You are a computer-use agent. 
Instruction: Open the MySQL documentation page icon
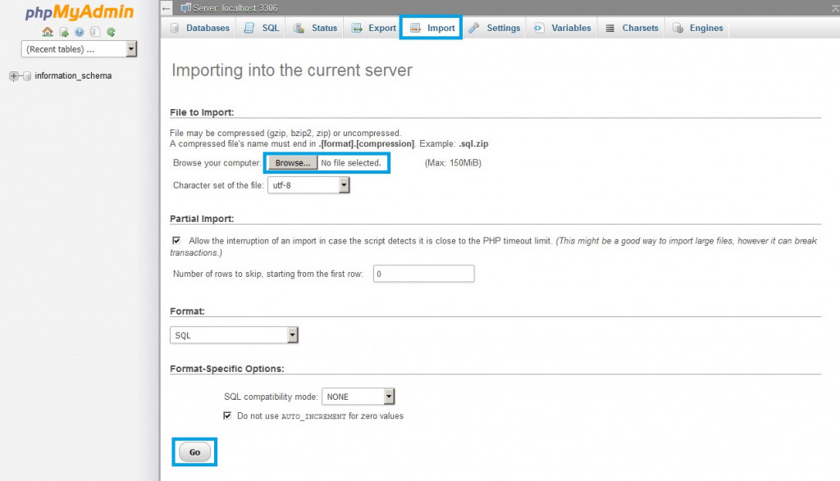94,32
